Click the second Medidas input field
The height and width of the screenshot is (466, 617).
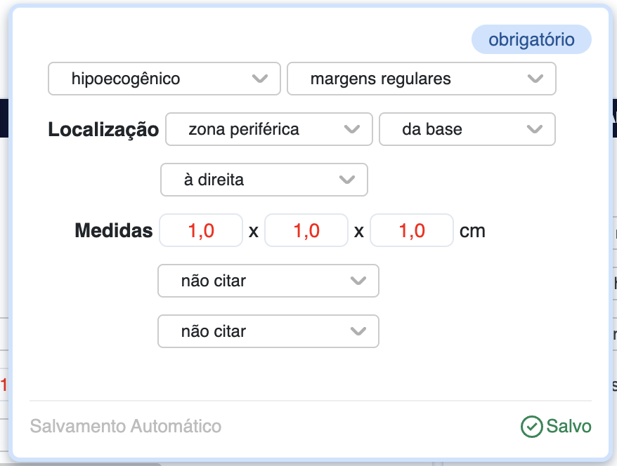tap(306, 230)
